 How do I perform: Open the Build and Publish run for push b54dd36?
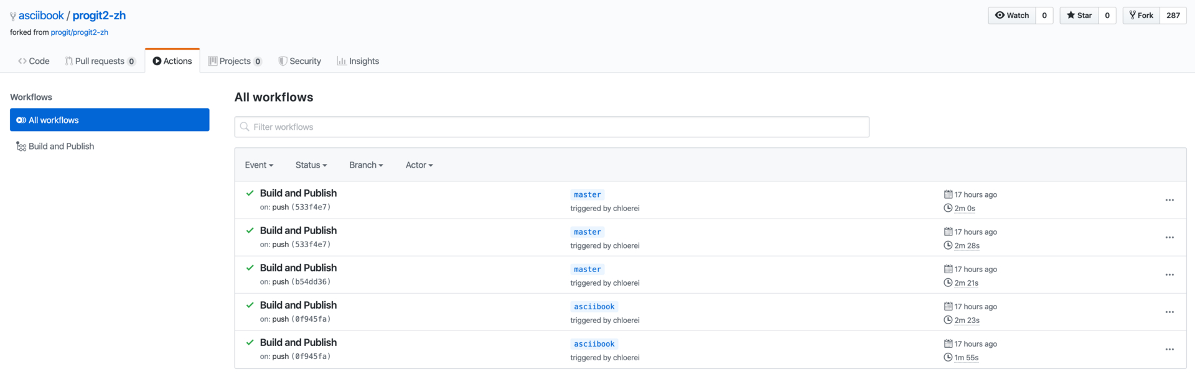(298, 268)
